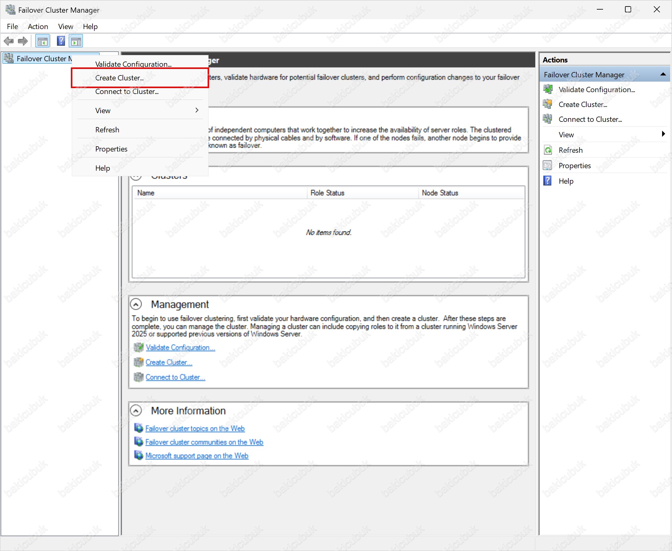The height and width of the screenshot is (551, 672).
Task: Select Create Cluster in context menu
Action: click(x=119, y=78)
